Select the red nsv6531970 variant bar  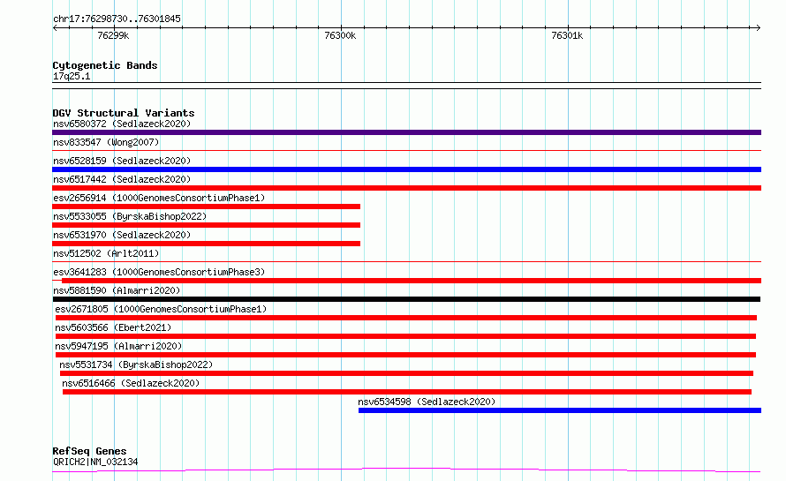point(206,244)
